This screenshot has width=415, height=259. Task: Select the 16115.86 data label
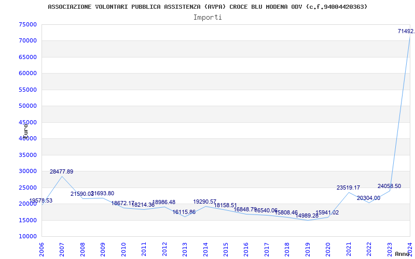click(x=184, y=212)
